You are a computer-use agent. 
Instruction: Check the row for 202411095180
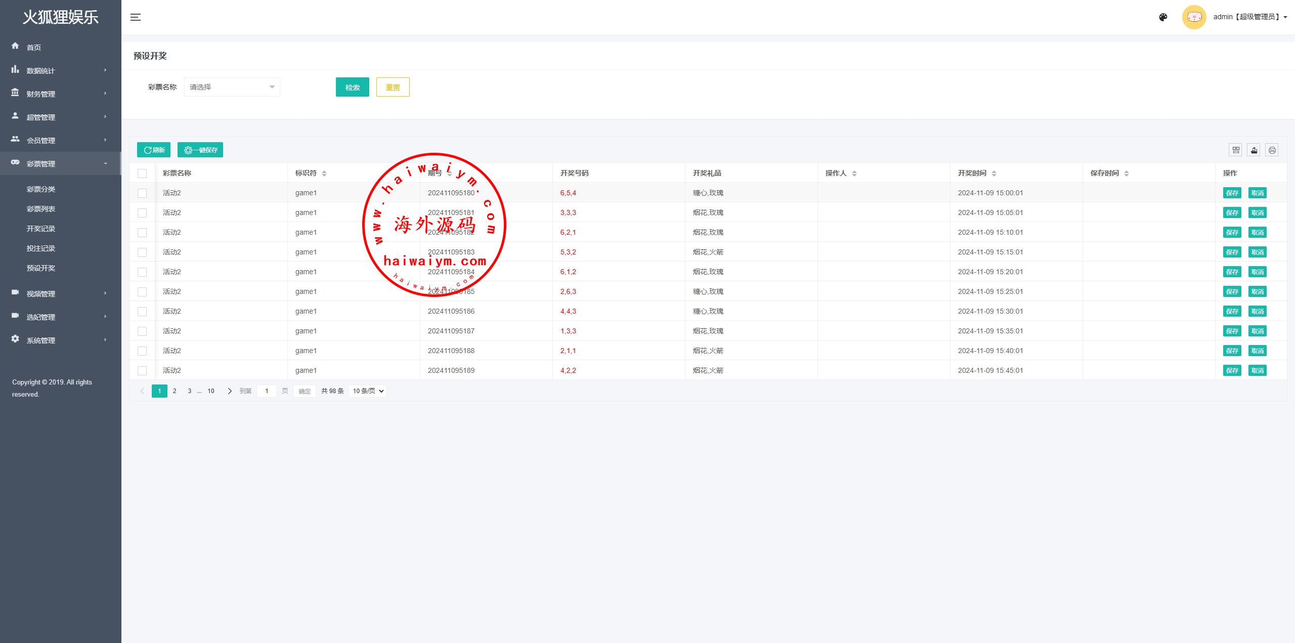[x=142, y=193]
